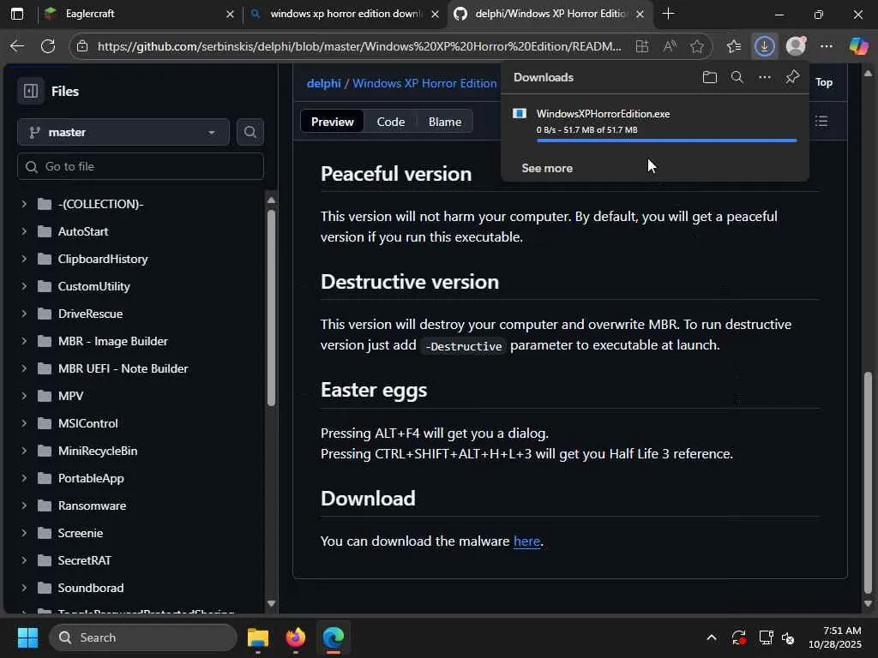Add page to favorites with star icon
This screenshot has width=878, height=658.
click(x=696, y=46)
